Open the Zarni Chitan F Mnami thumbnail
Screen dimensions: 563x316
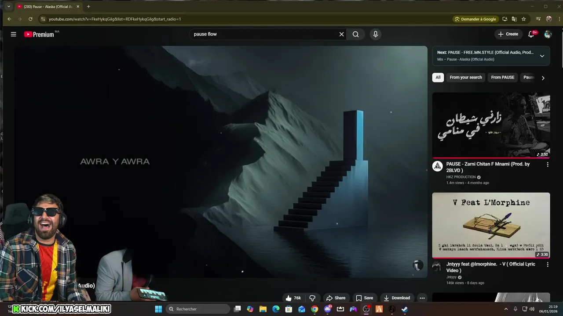(491, 125)
